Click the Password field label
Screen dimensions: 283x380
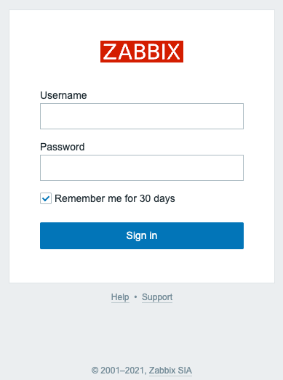pyautogui.click(x=63, y=147)
